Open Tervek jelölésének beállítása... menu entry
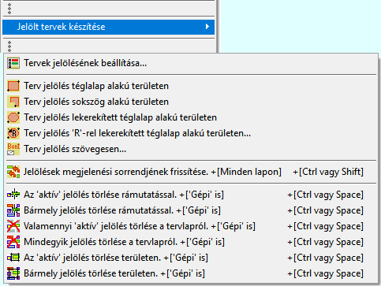 pyautogui.click(x=192, y=63)
